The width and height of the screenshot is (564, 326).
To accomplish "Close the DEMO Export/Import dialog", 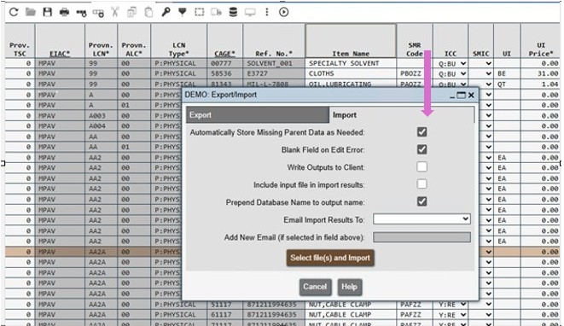I will [471, 95].
